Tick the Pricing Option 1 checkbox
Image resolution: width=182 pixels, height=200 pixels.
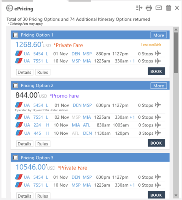click(x=15, y=35)
